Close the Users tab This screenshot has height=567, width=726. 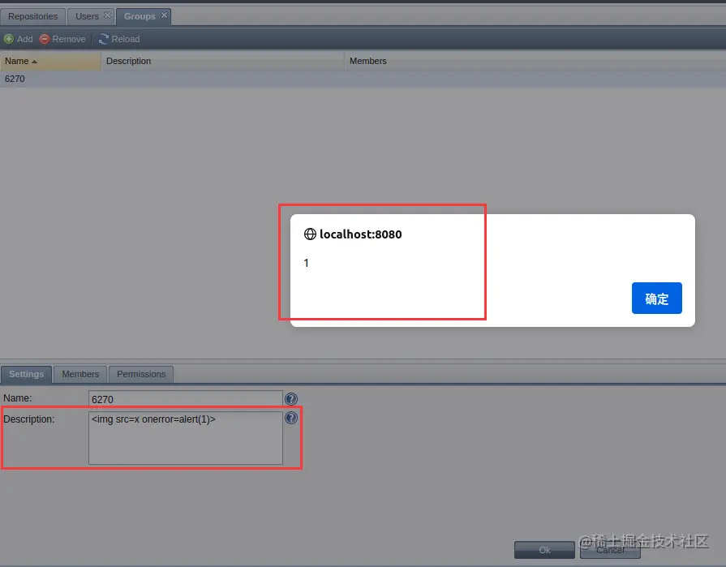coord(107,15)
